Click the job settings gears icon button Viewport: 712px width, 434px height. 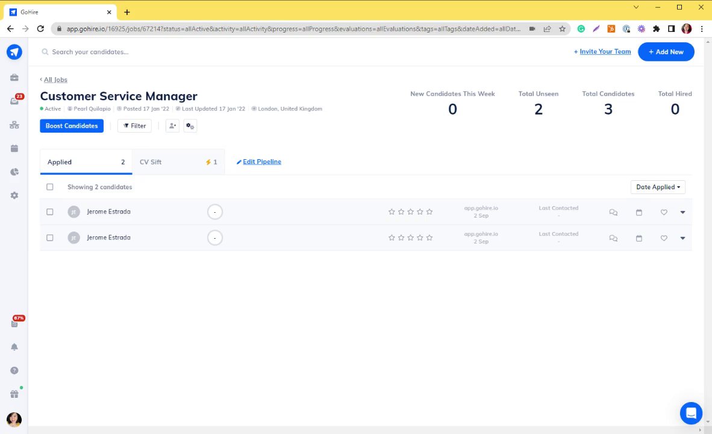[x=190, y=126]
